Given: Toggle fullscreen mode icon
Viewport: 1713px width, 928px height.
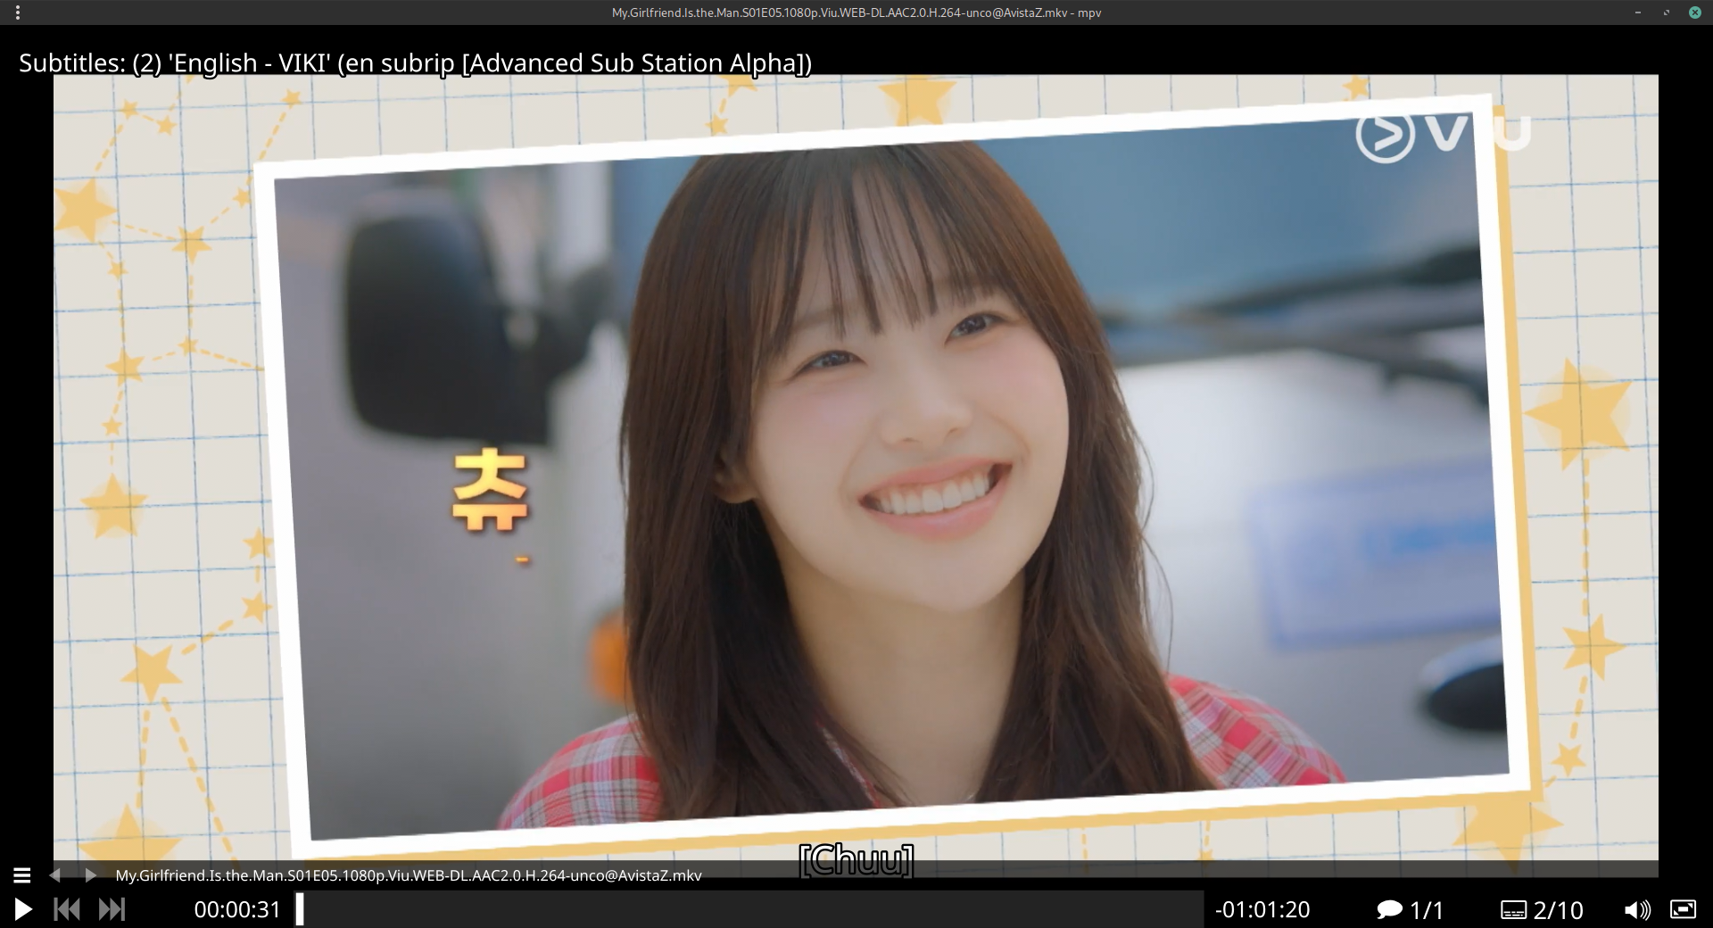Looking at the screenshot, I should [1683, 909].
